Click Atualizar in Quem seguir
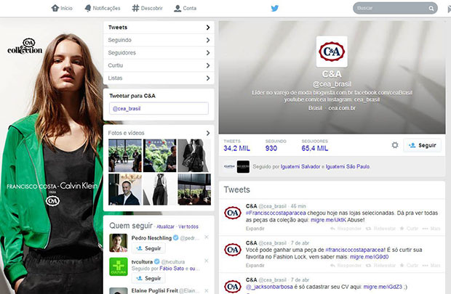Viewport: 451px width, 294px height. 165,226
